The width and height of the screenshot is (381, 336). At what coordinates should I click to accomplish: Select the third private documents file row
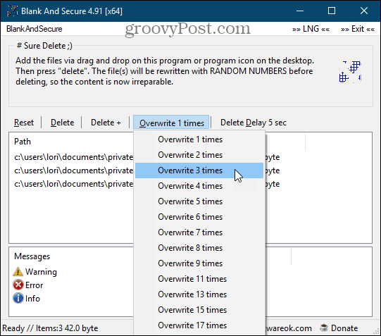(x=74, y=184)
